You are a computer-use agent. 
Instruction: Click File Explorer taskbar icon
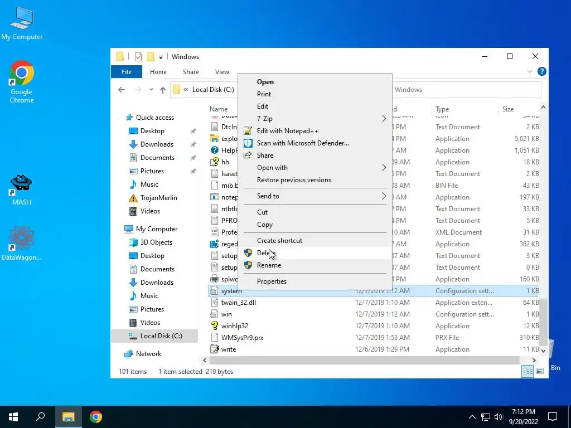68,417
